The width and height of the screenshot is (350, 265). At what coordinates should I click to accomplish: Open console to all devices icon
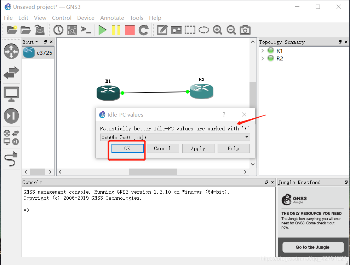[86, 30]
